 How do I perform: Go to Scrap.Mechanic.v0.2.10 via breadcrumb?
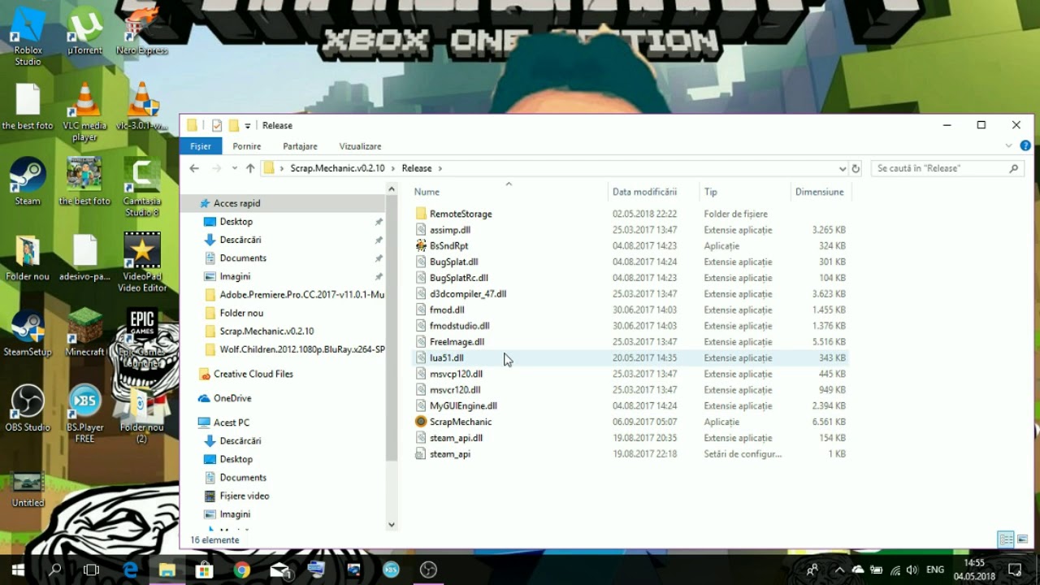(338, 168)
